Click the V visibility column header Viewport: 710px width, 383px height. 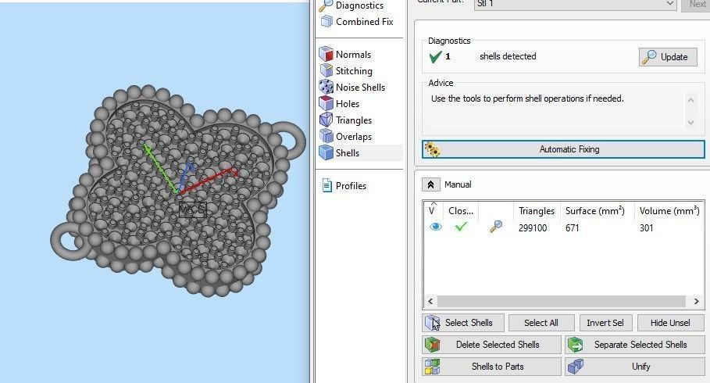pos(433,210)
